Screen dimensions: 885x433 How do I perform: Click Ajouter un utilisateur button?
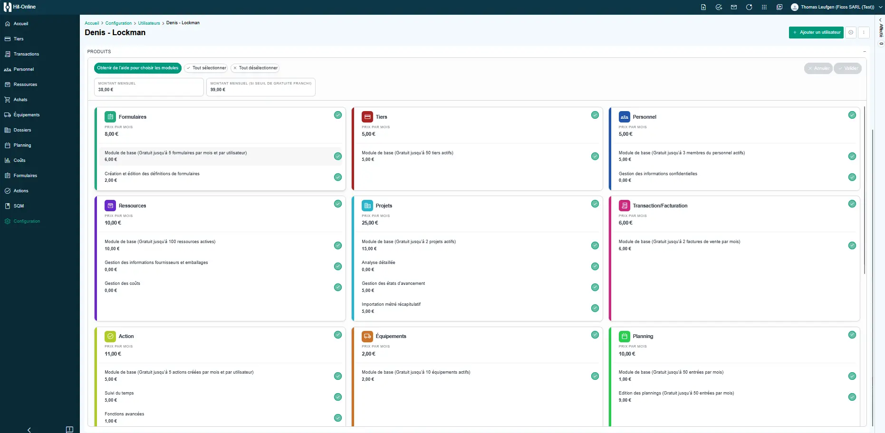point(816,32)
